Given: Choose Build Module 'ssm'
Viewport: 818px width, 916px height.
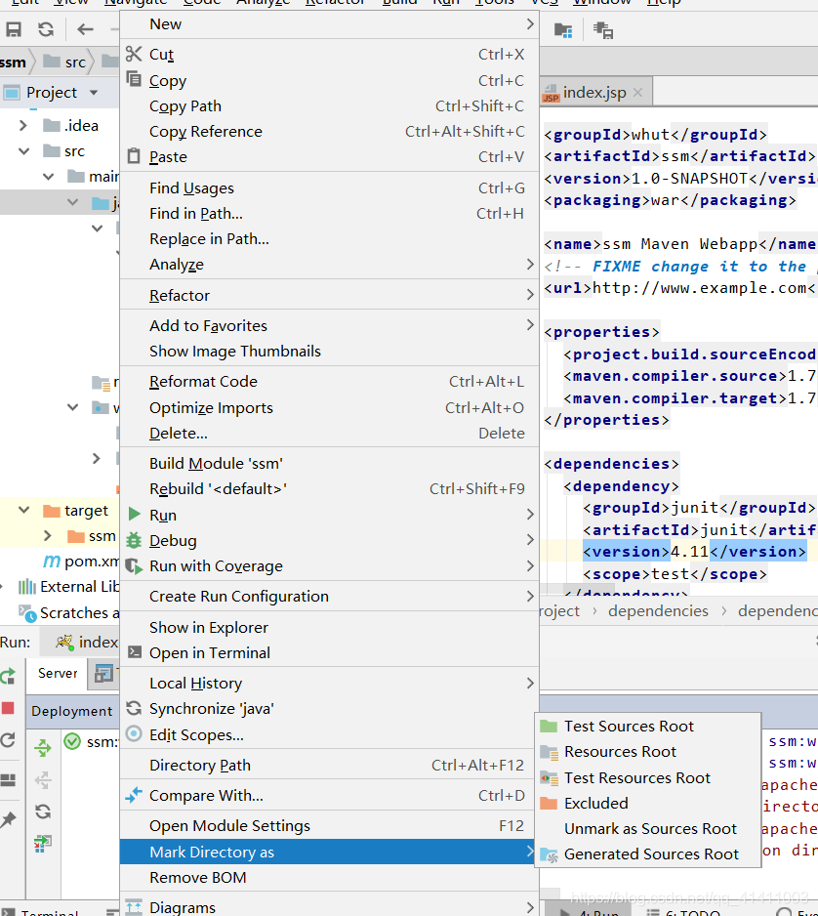Looking at the screenshot, I should (x=329, y=463).
